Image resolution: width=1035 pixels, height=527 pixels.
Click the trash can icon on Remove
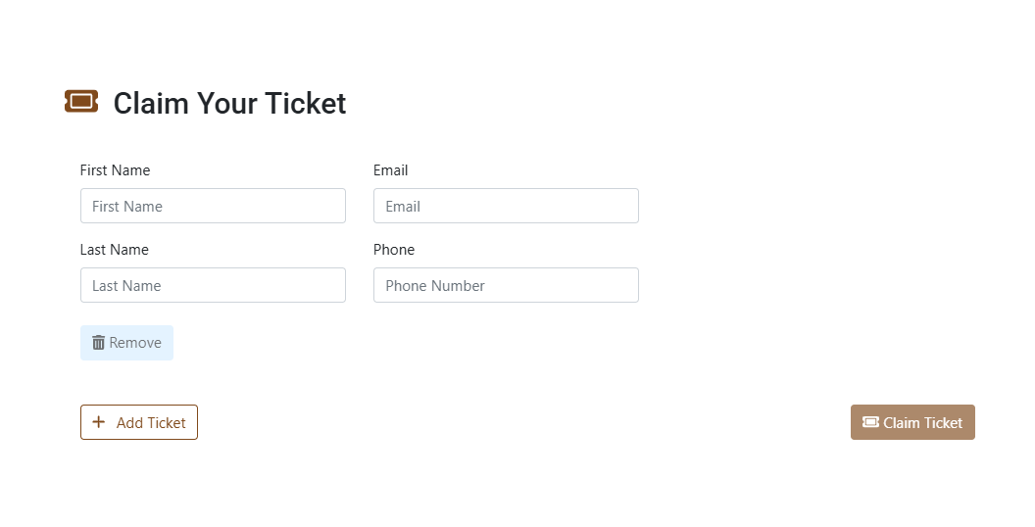(98, 343)
